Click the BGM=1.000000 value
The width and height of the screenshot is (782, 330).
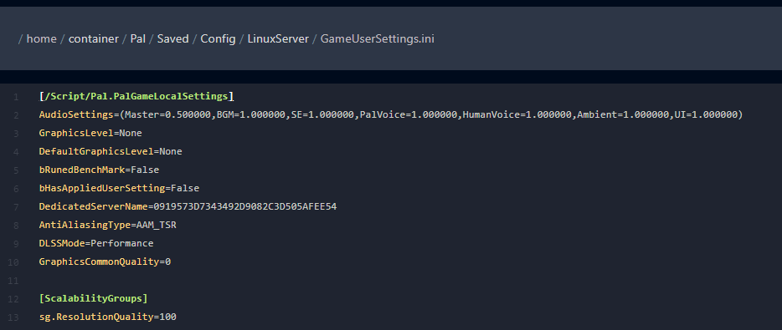pos(250,114)
